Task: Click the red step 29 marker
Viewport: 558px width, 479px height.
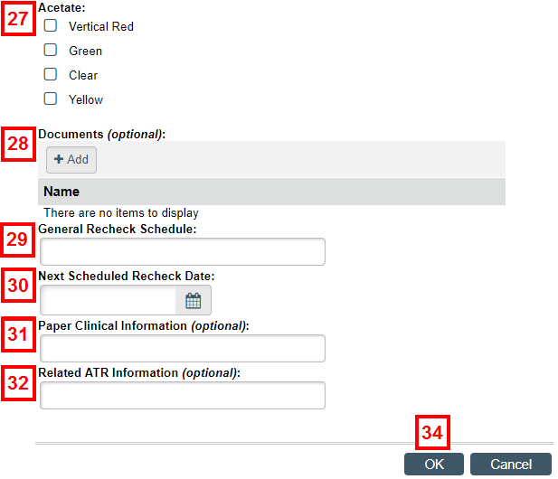Action: pos(18,239)
